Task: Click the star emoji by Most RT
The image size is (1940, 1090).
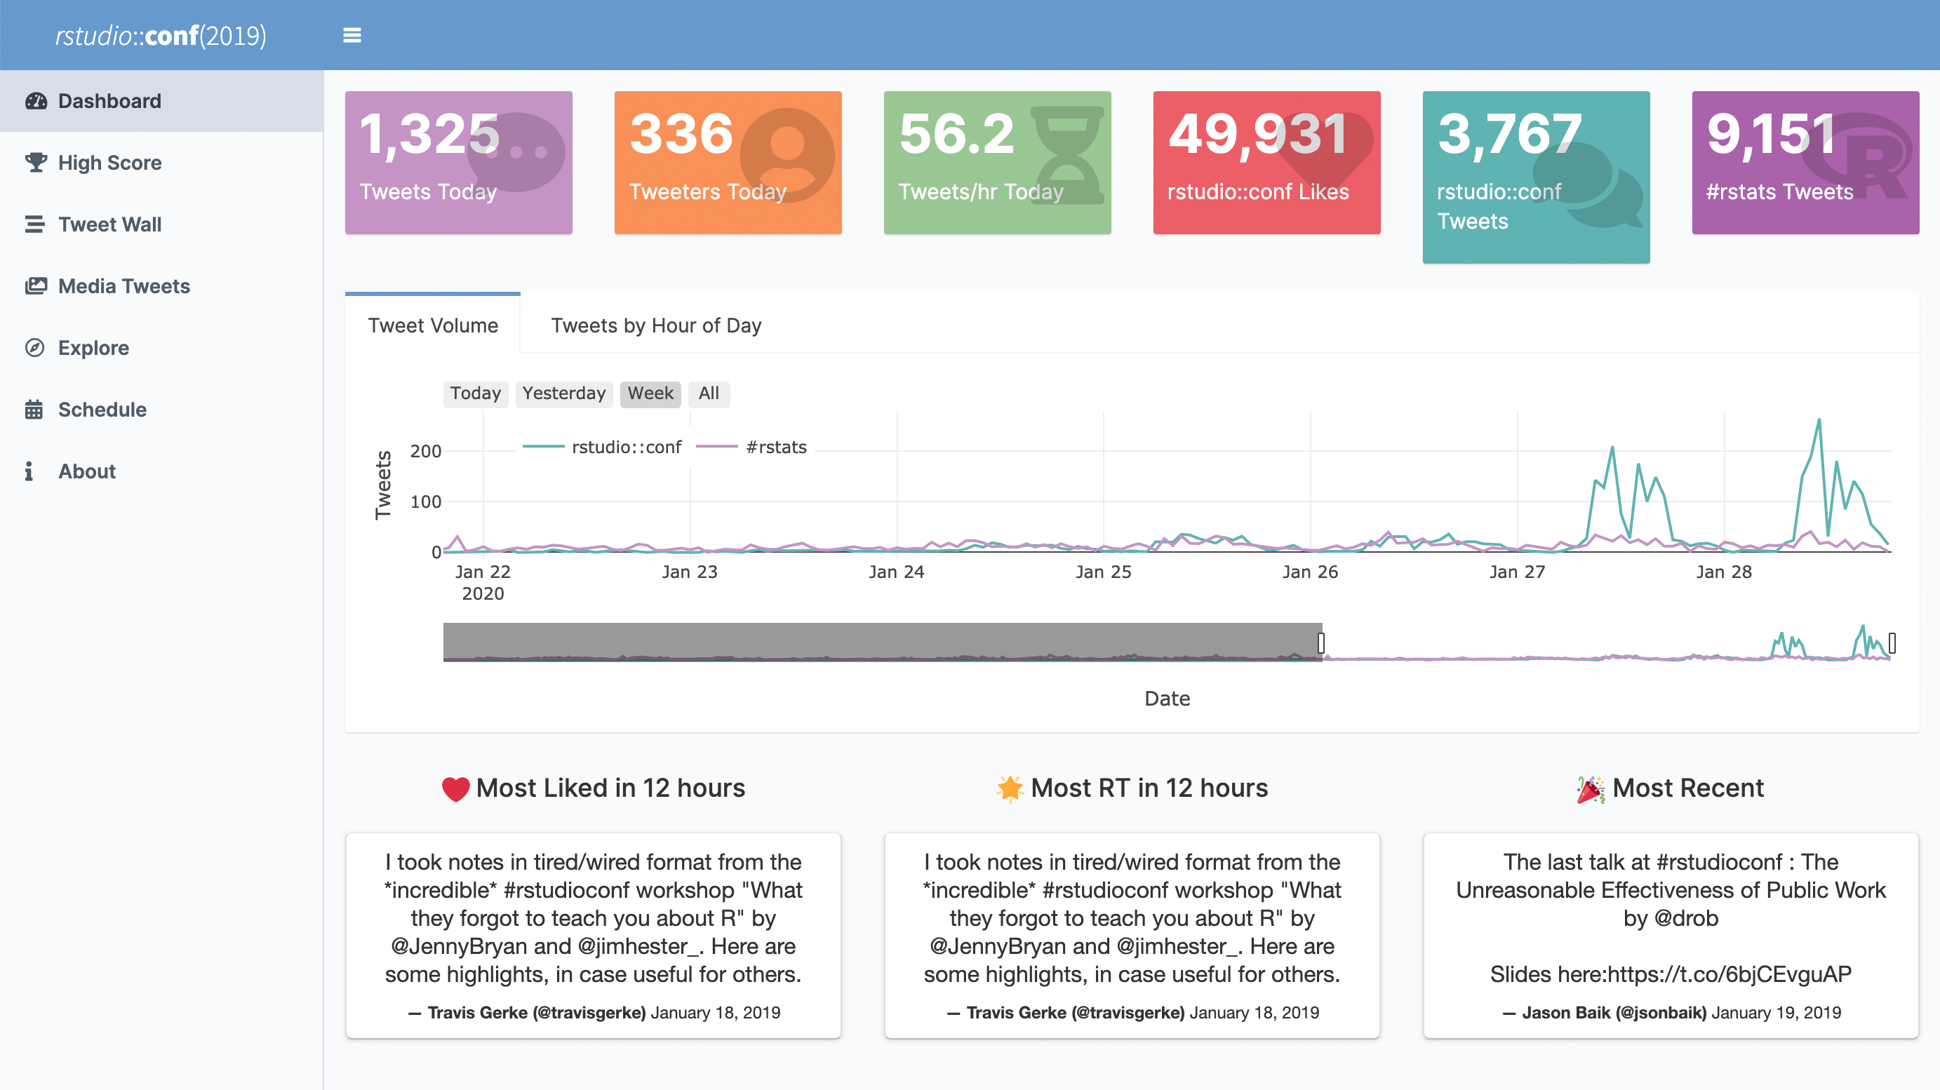Action: coord(1010,788)
